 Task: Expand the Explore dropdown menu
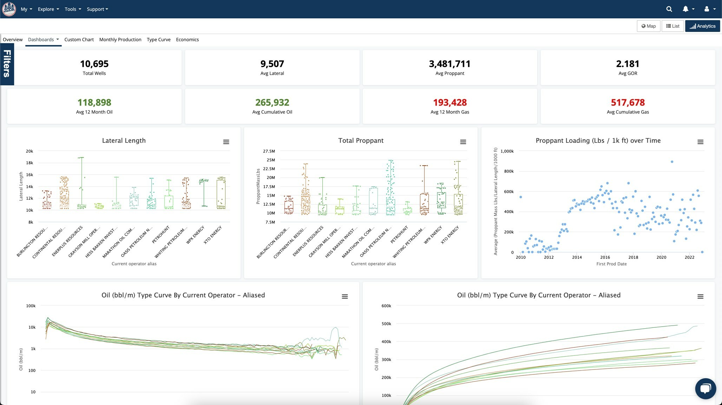[x=48, y=9]
